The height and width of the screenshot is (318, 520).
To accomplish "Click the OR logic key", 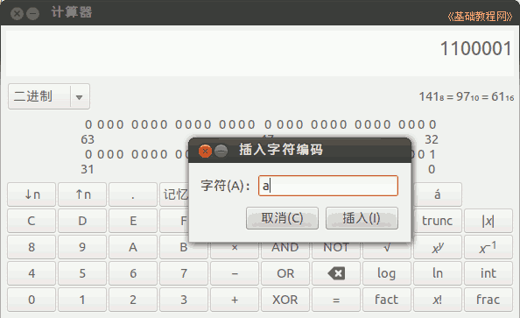I will coord(285,273).
